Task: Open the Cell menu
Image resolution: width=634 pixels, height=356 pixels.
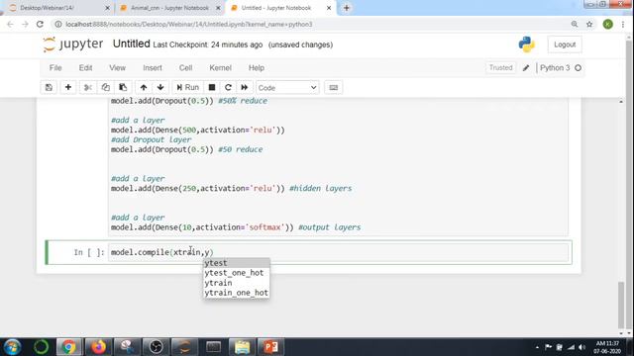Action: pos(185,68)
